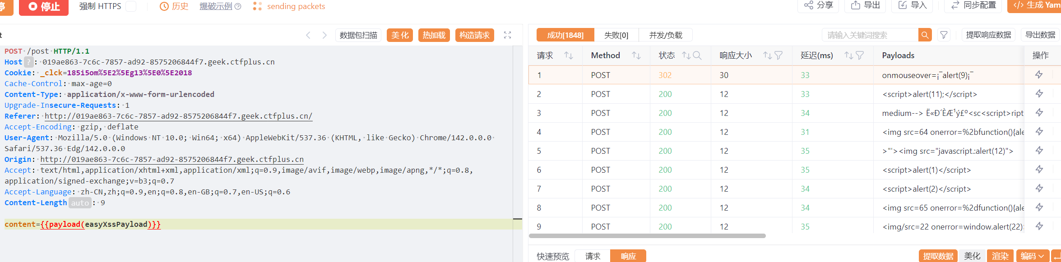Click the lightning action icon in row 6

point(1039,170)
